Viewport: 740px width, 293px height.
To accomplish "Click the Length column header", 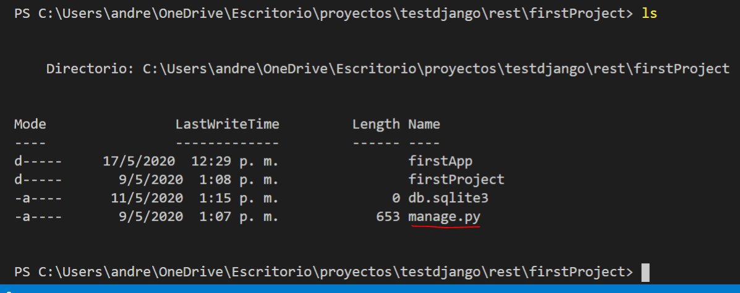I will (x=376, y=125).
